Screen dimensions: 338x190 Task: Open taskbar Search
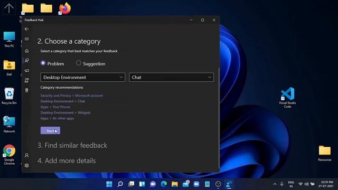[x=120, y=184]
